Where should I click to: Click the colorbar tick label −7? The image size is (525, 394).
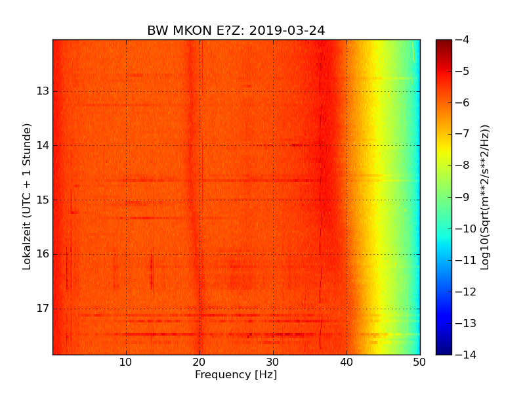[x=463, y=134]
